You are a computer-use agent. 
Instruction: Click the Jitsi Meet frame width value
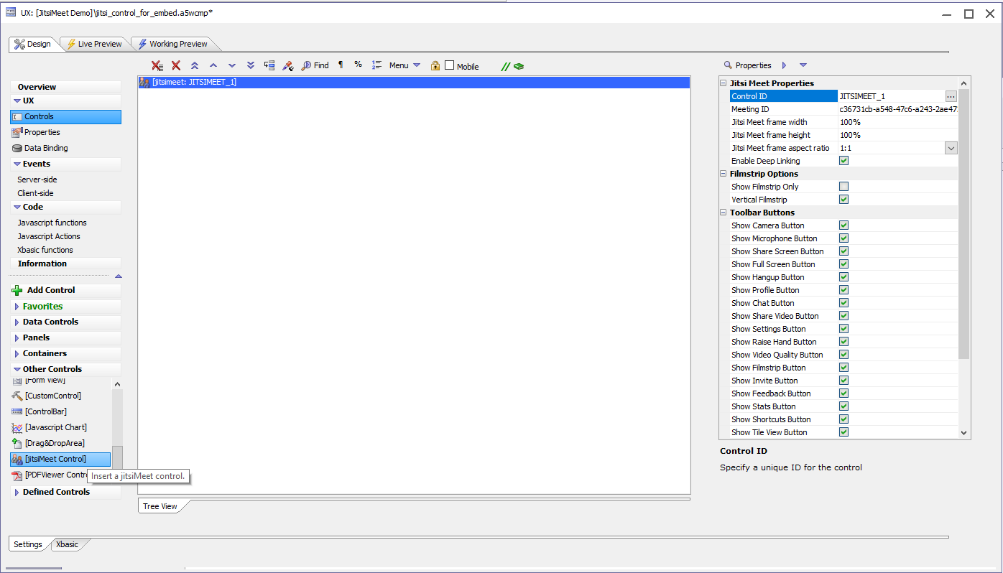click(x=897, y=122)
